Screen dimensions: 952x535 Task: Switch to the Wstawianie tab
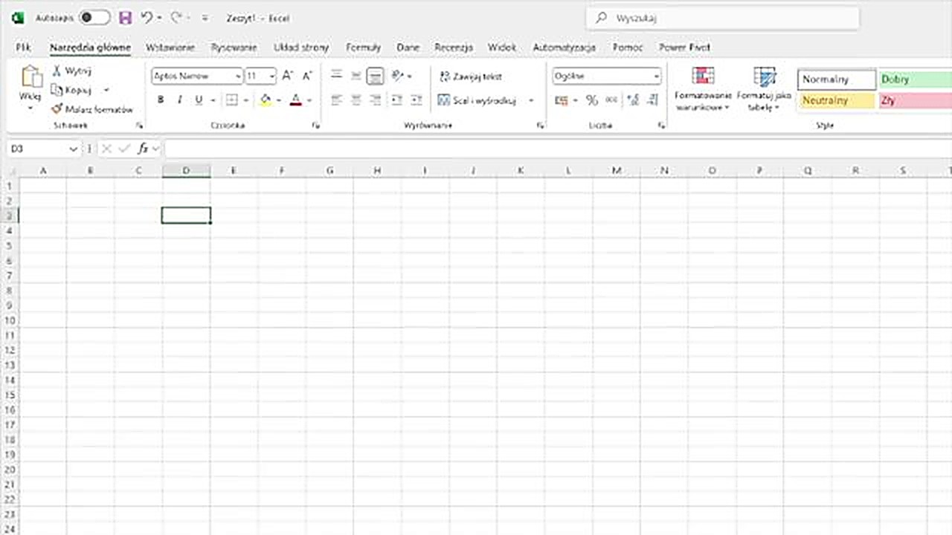coord(170,47)
